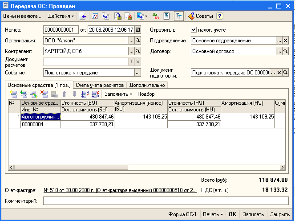Clear the Подразделение field with X button
Viewport: 295px width, 221px height.
[286, 41]
